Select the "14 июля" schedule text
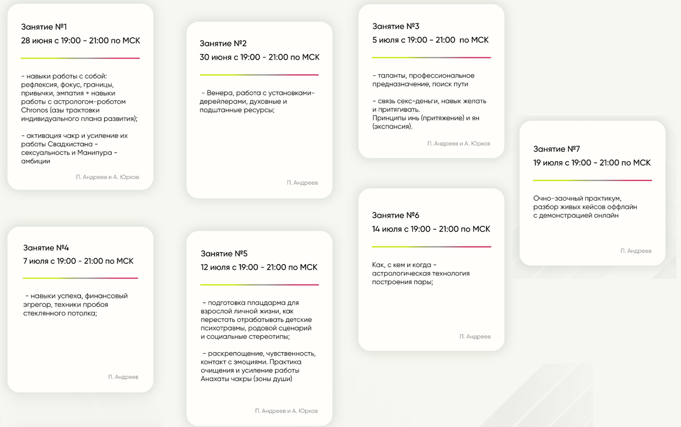This screenshot has height=427, width=681. 430,229
